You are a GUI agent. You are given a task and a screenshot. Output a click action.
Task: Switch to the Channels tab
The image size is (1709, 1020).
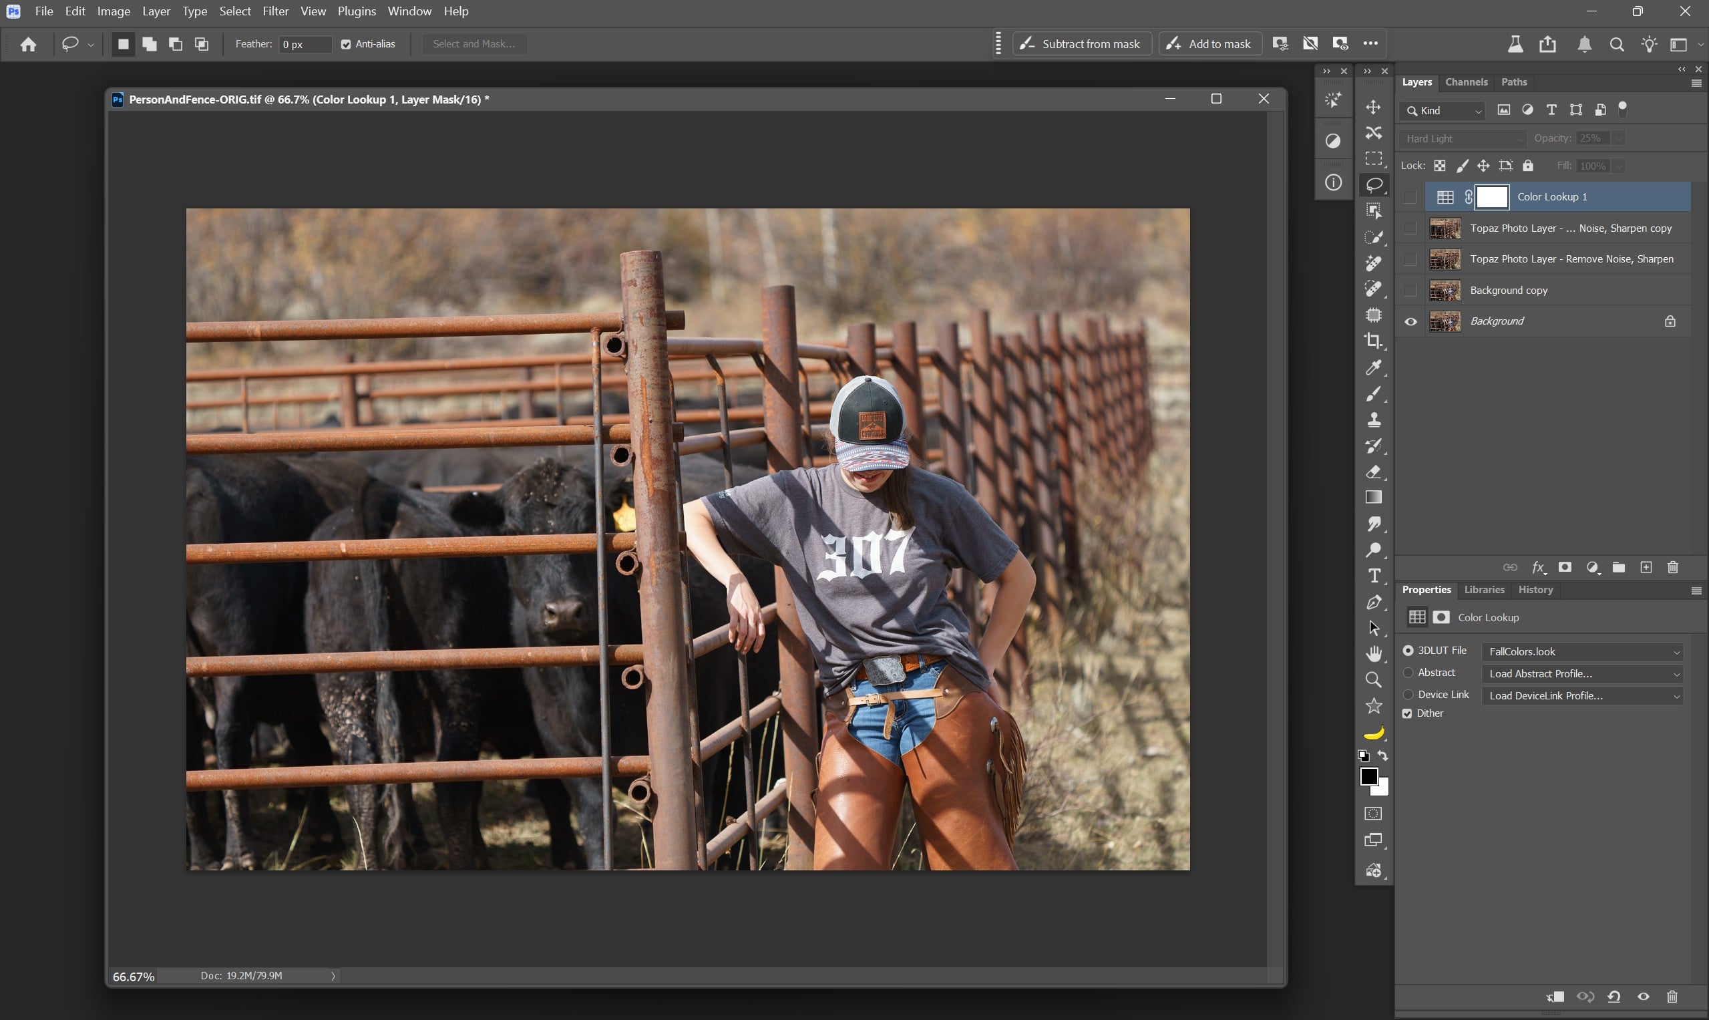pos(1466,81)
